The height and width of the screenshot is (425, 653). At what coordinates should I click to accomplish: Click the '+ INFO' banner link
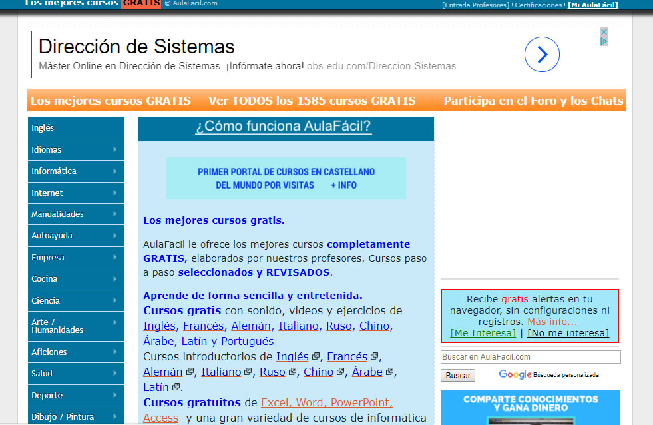[343, 185]
